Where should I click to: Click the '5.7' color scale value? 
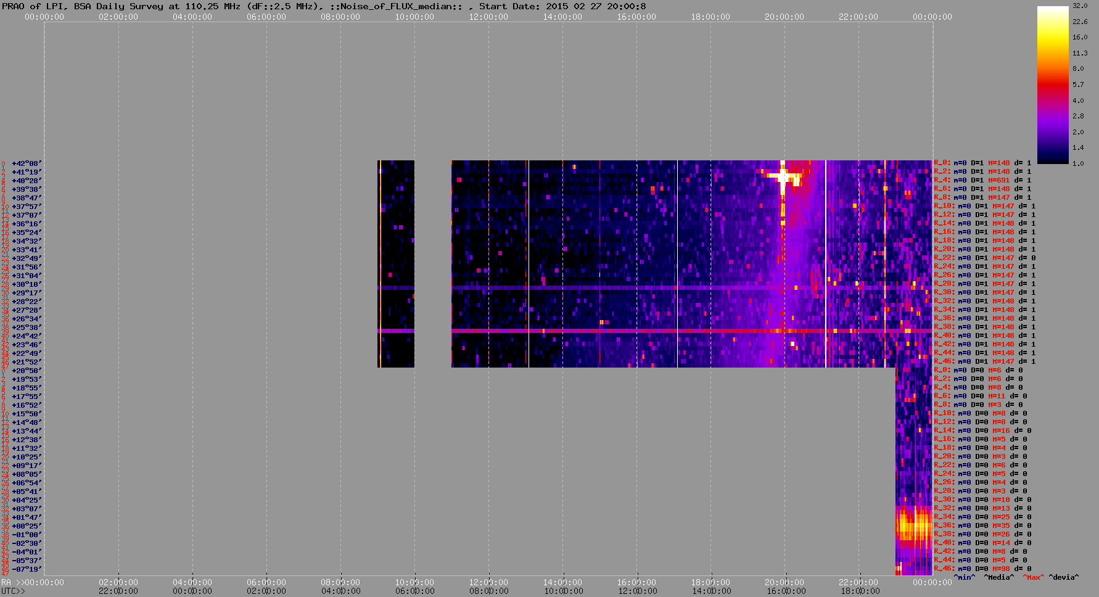point(1078,84)
